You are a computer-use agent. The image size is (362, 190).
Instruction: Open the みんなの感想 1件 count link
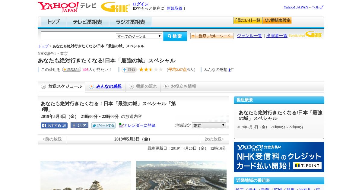(230, 70)
